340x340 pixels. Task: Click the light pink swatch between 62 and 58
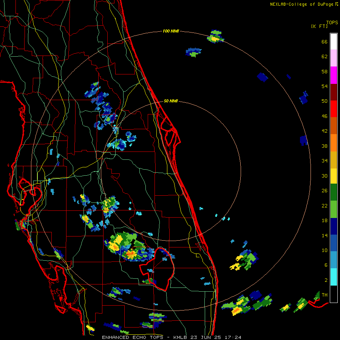(x=334, y=58)
